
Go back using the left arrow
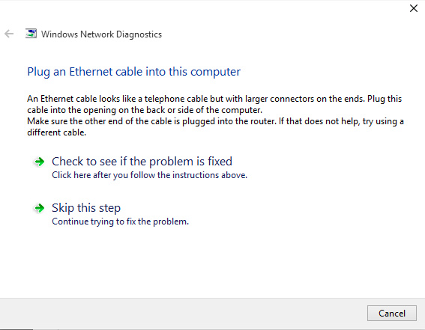point(9,34)
